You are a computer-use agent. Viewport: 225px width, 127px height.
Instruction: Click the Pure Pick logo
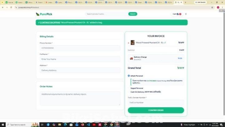click(x=44, y=14)
